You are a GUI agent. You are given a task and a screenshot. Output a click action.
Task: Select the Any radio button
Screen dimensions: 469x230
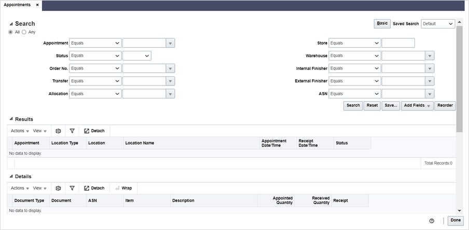[x=24, y=32]
